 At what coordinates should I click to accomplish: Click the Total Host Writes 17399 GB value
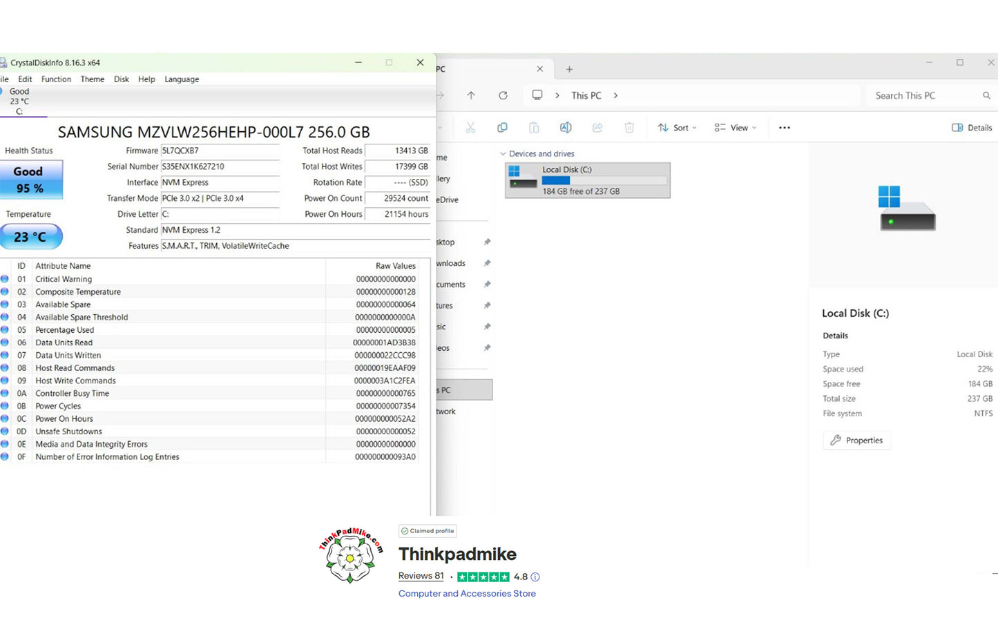pyautogui.click(x=397, y=166)
